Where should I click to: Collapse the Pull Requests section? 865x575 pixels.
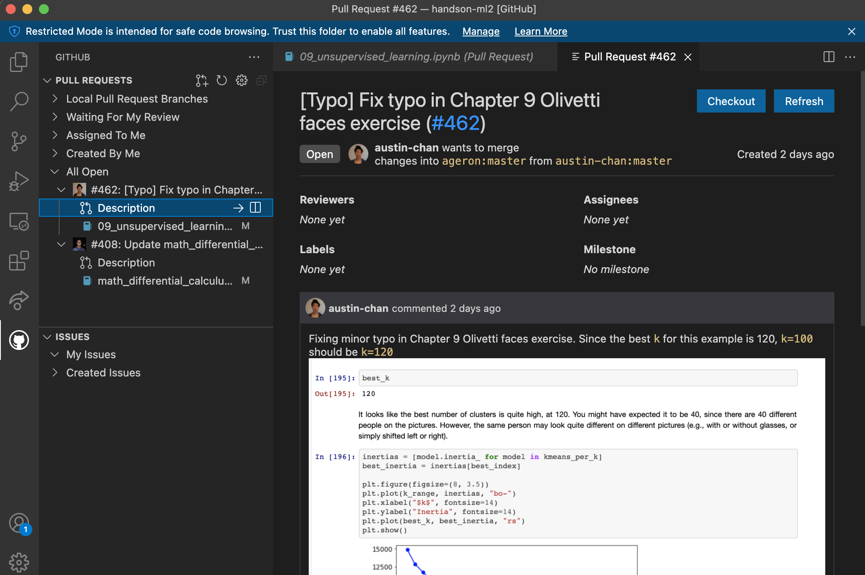(x=47, y=80)
